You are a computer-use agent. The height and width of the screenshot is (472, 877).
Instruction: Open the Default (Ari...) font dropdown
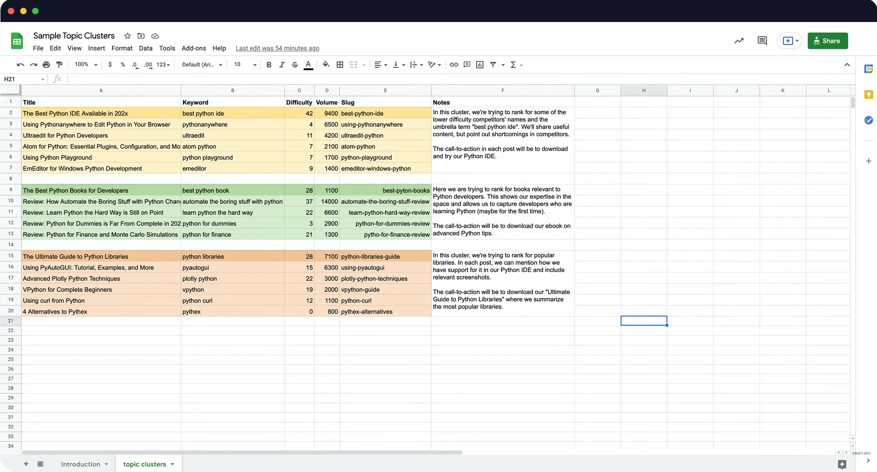click(202, 65)
